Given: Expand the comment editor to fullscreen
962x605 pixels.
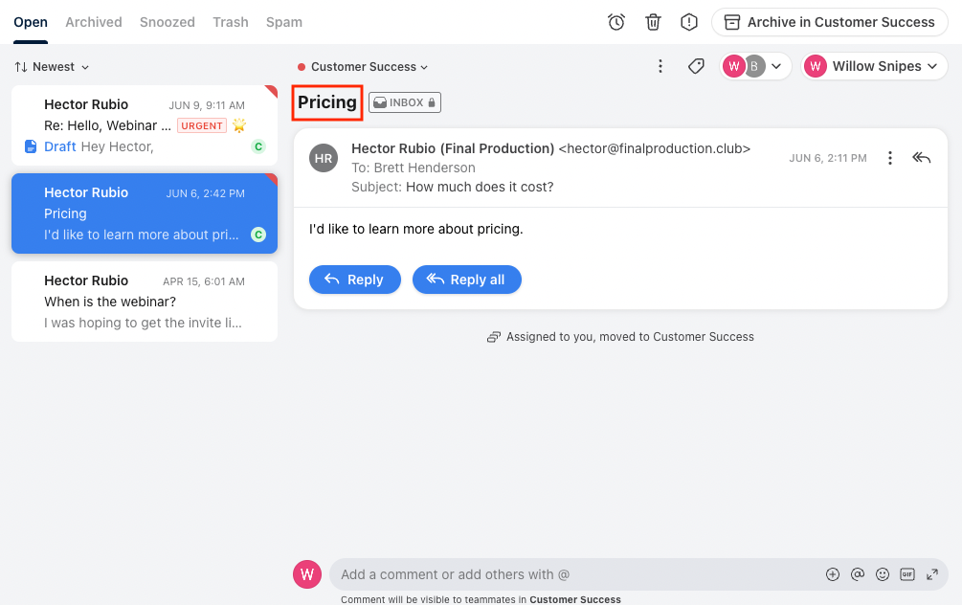Looking at the screenshot, I should (932, 574).
